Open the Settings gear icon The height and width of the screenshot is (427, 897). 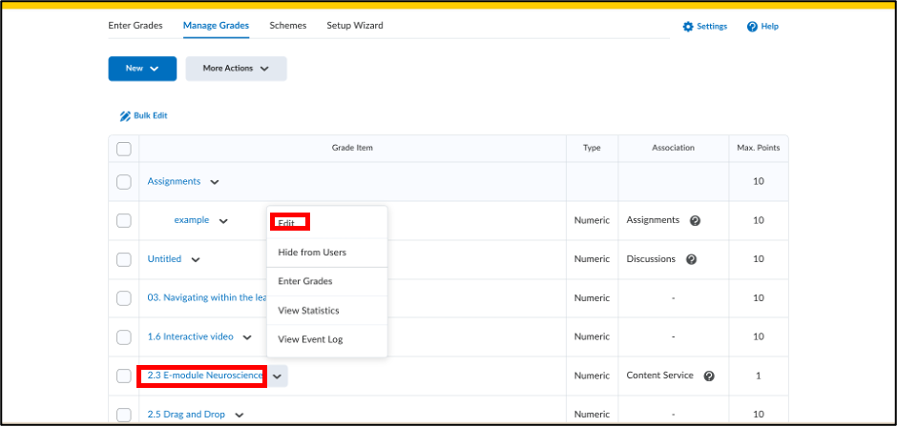688,27
